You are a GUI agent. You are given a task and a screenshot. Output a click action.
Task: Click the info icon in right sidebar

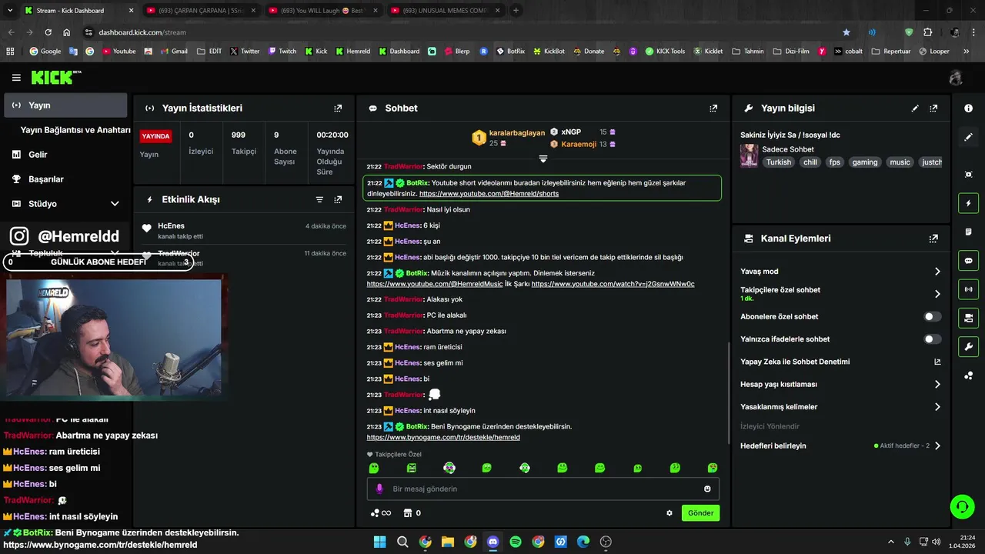[x=968, y=108]
